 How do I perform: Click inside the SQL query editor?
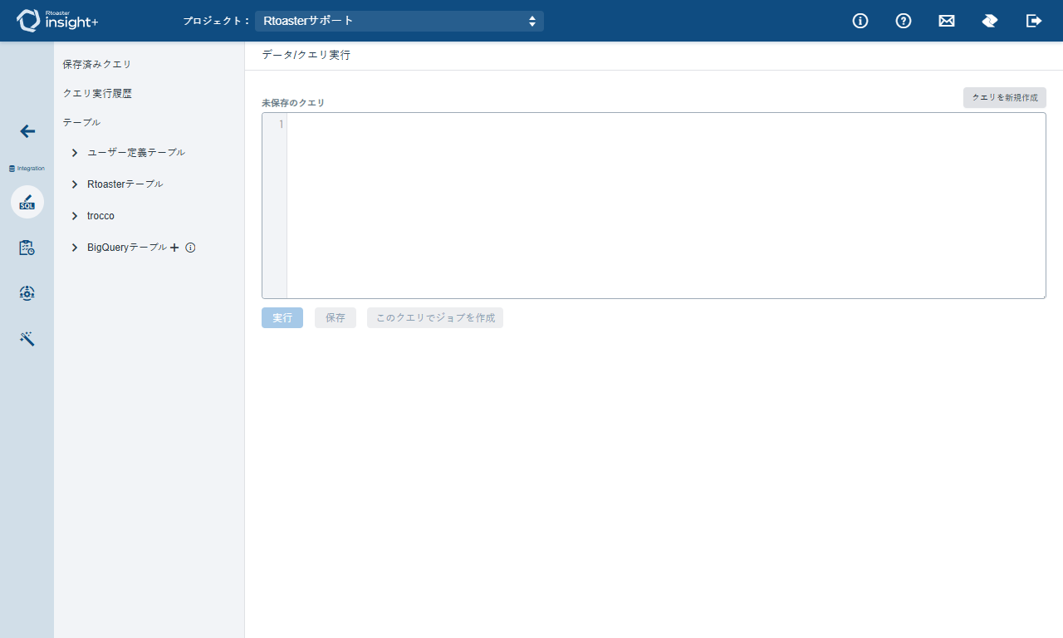pyautogui.click(x=666, y=205)
